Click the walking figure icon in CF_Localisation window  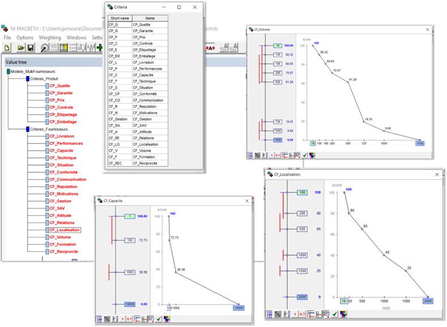click(x=286, y=314)
